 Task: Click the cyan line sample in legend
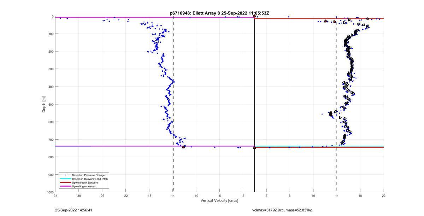(x=65, y=179)
